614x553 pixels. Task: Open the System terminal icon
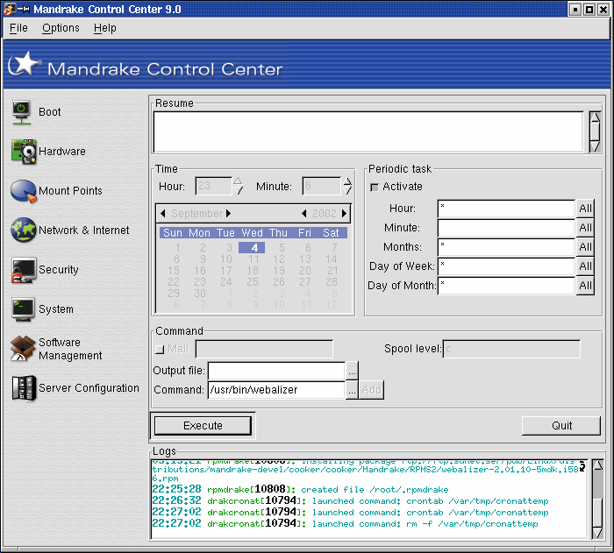click(23, 309)
